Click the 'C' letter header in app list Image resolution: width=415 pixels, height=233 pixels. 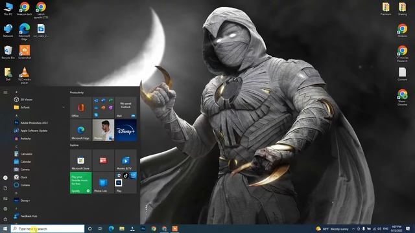click(16, 146)
